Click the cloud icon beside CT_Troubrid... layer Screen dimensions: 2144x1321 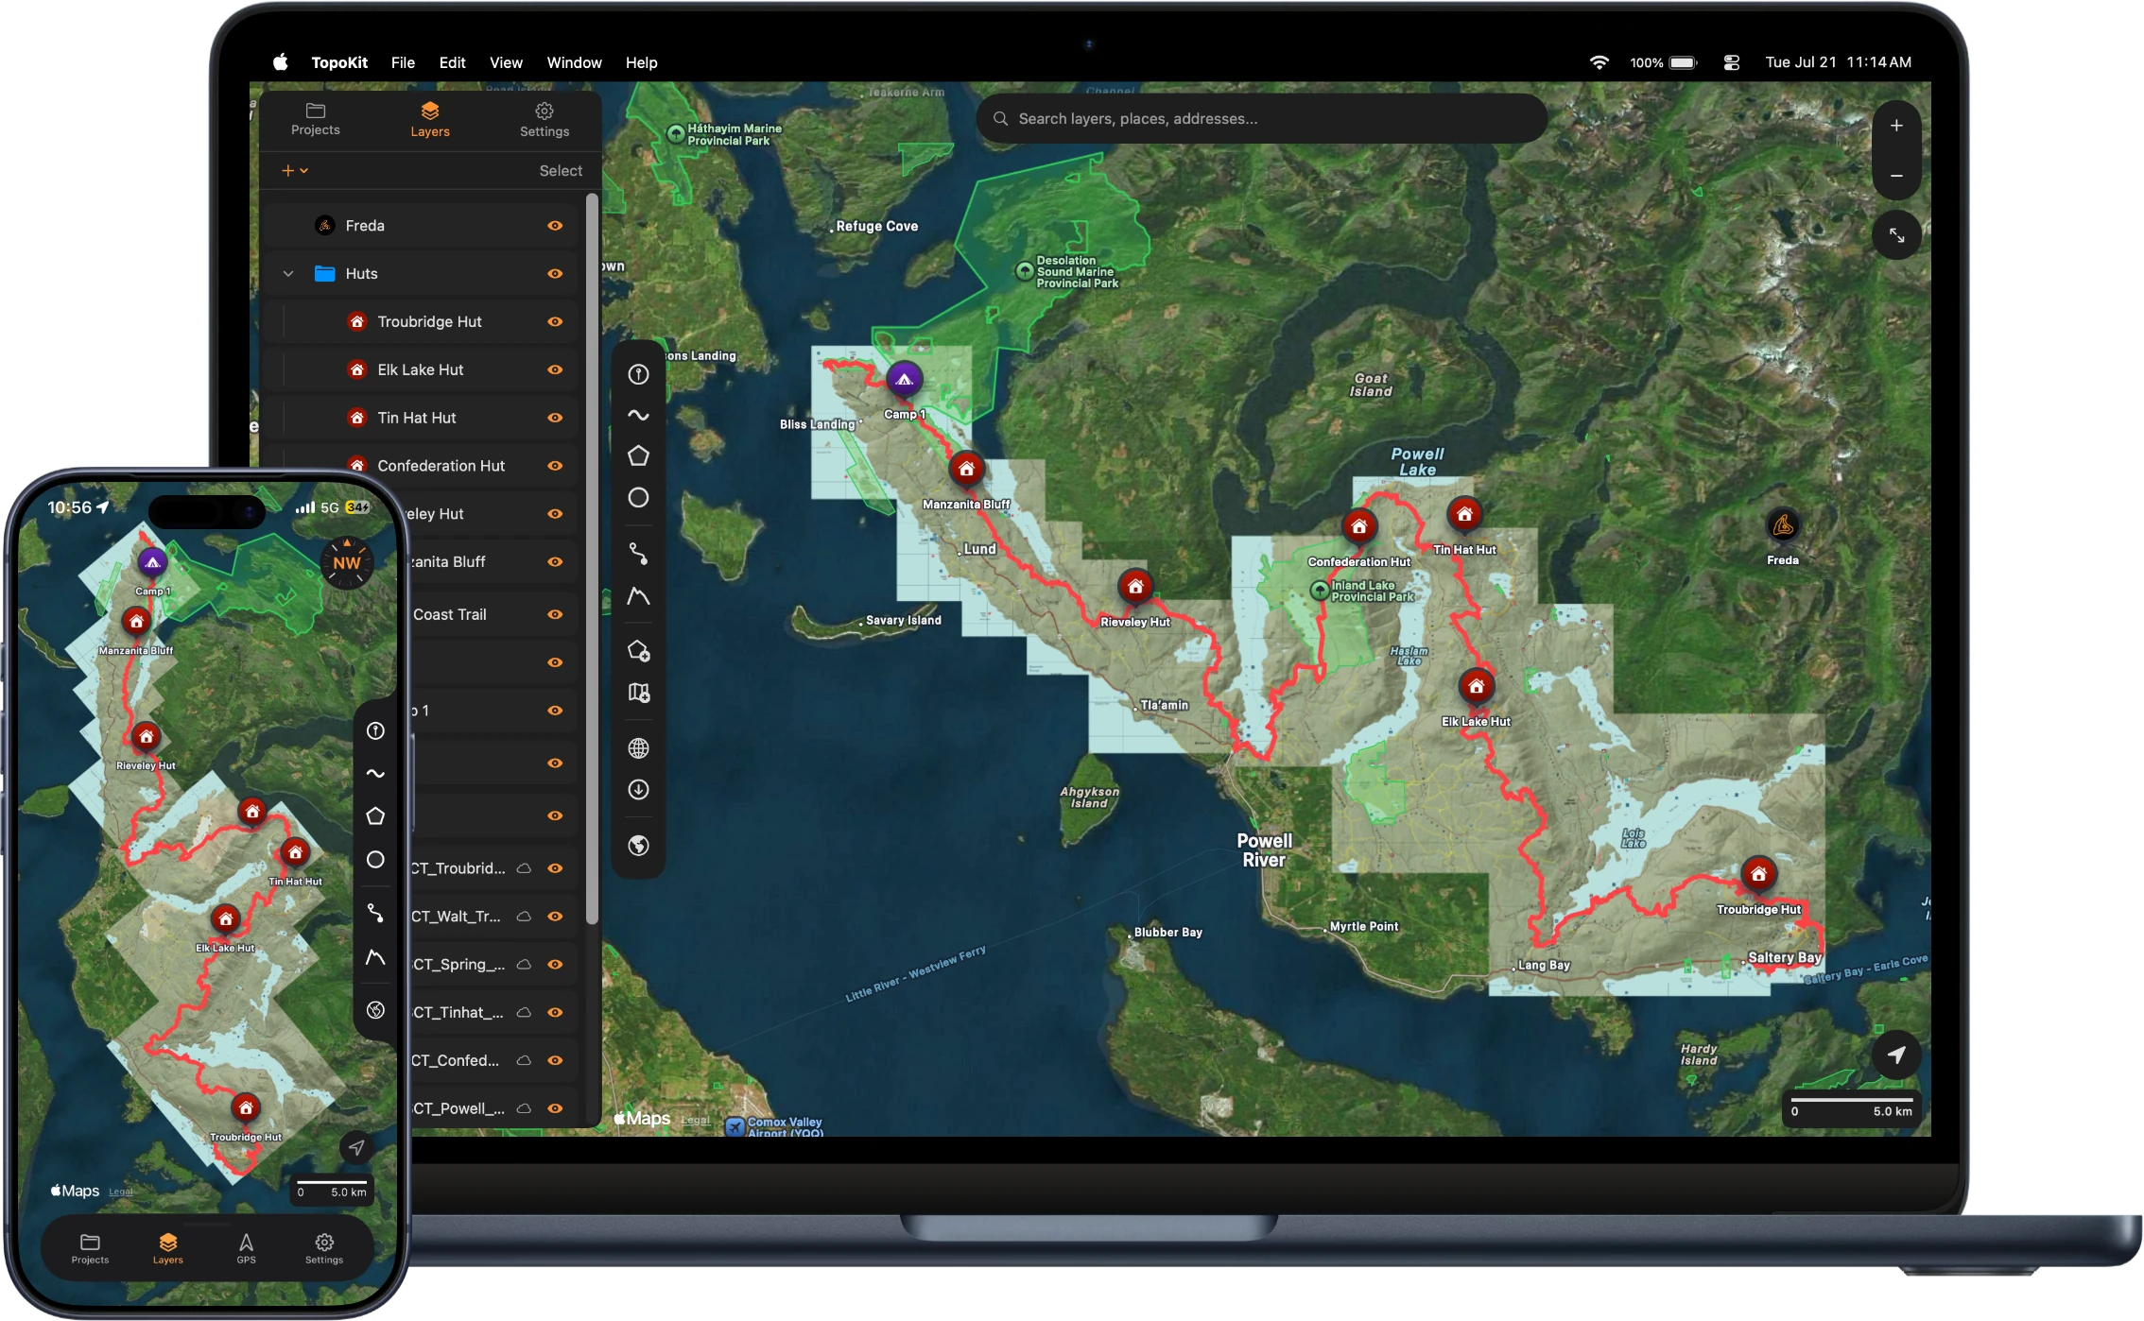524,868
